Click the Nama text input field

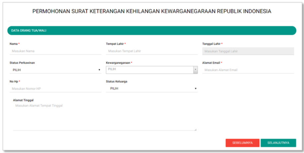[55, 51]
